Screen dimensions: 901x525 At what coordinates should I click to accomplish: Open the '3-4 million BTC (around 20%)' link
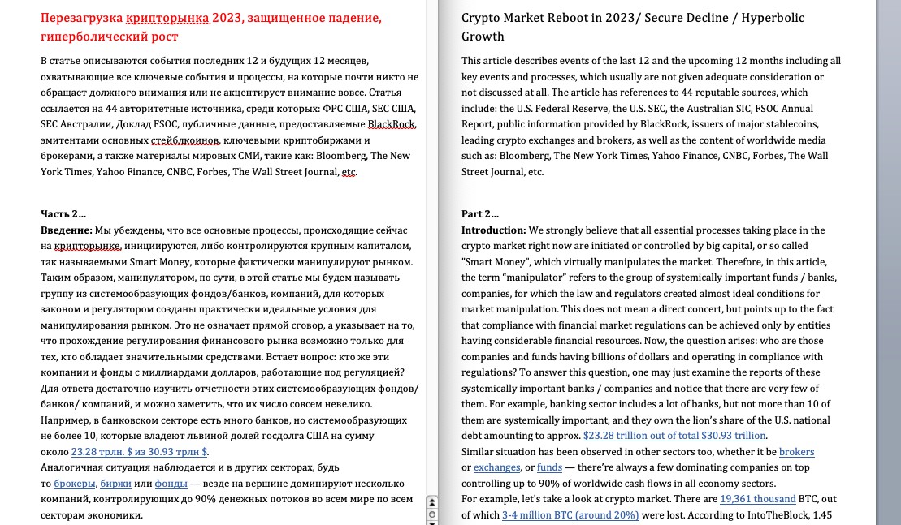(x=570, y=514)
